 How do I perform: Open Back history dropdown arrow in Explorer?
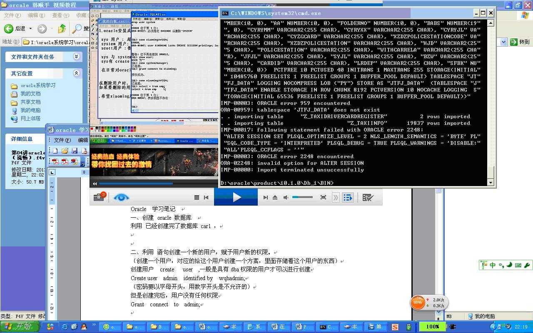(x=30, y=29)
